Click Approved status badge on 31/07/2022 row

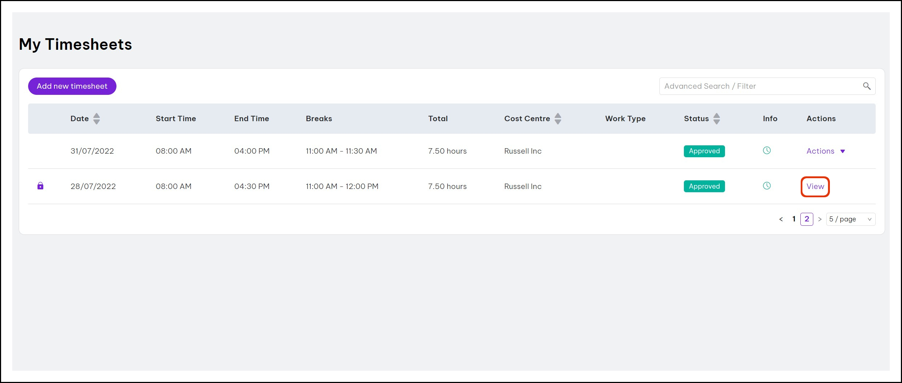[704, 151]
